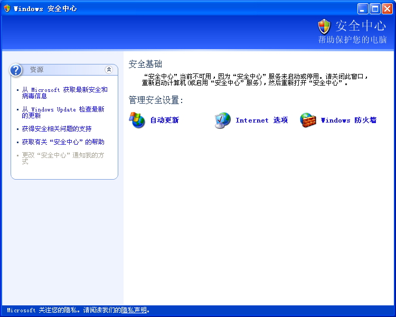Click the 资源 panel header text
This screenshot has height=317, width=396.
click(x=36, y=70)
